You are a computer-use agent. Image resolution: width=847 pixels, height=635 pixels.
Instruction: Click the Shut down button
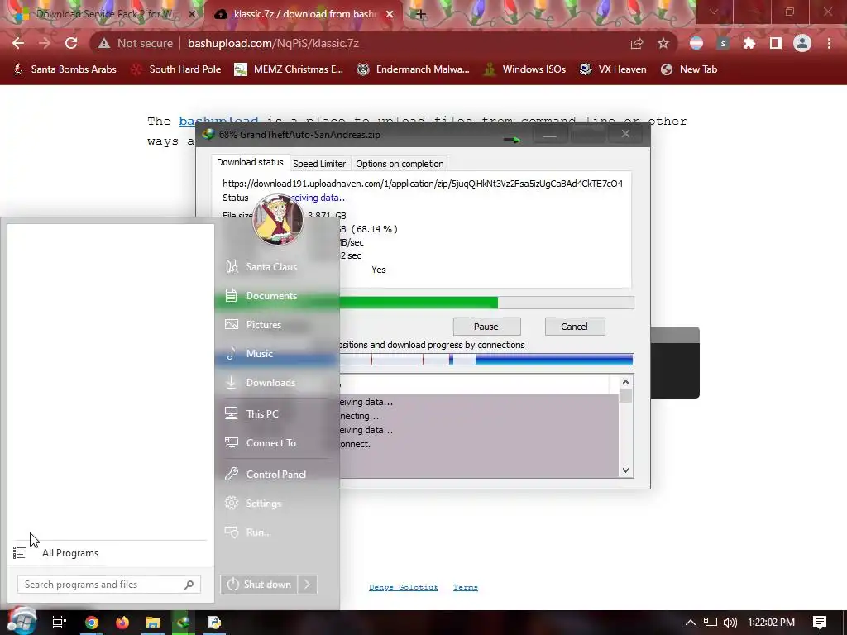(x=259, y=585)
